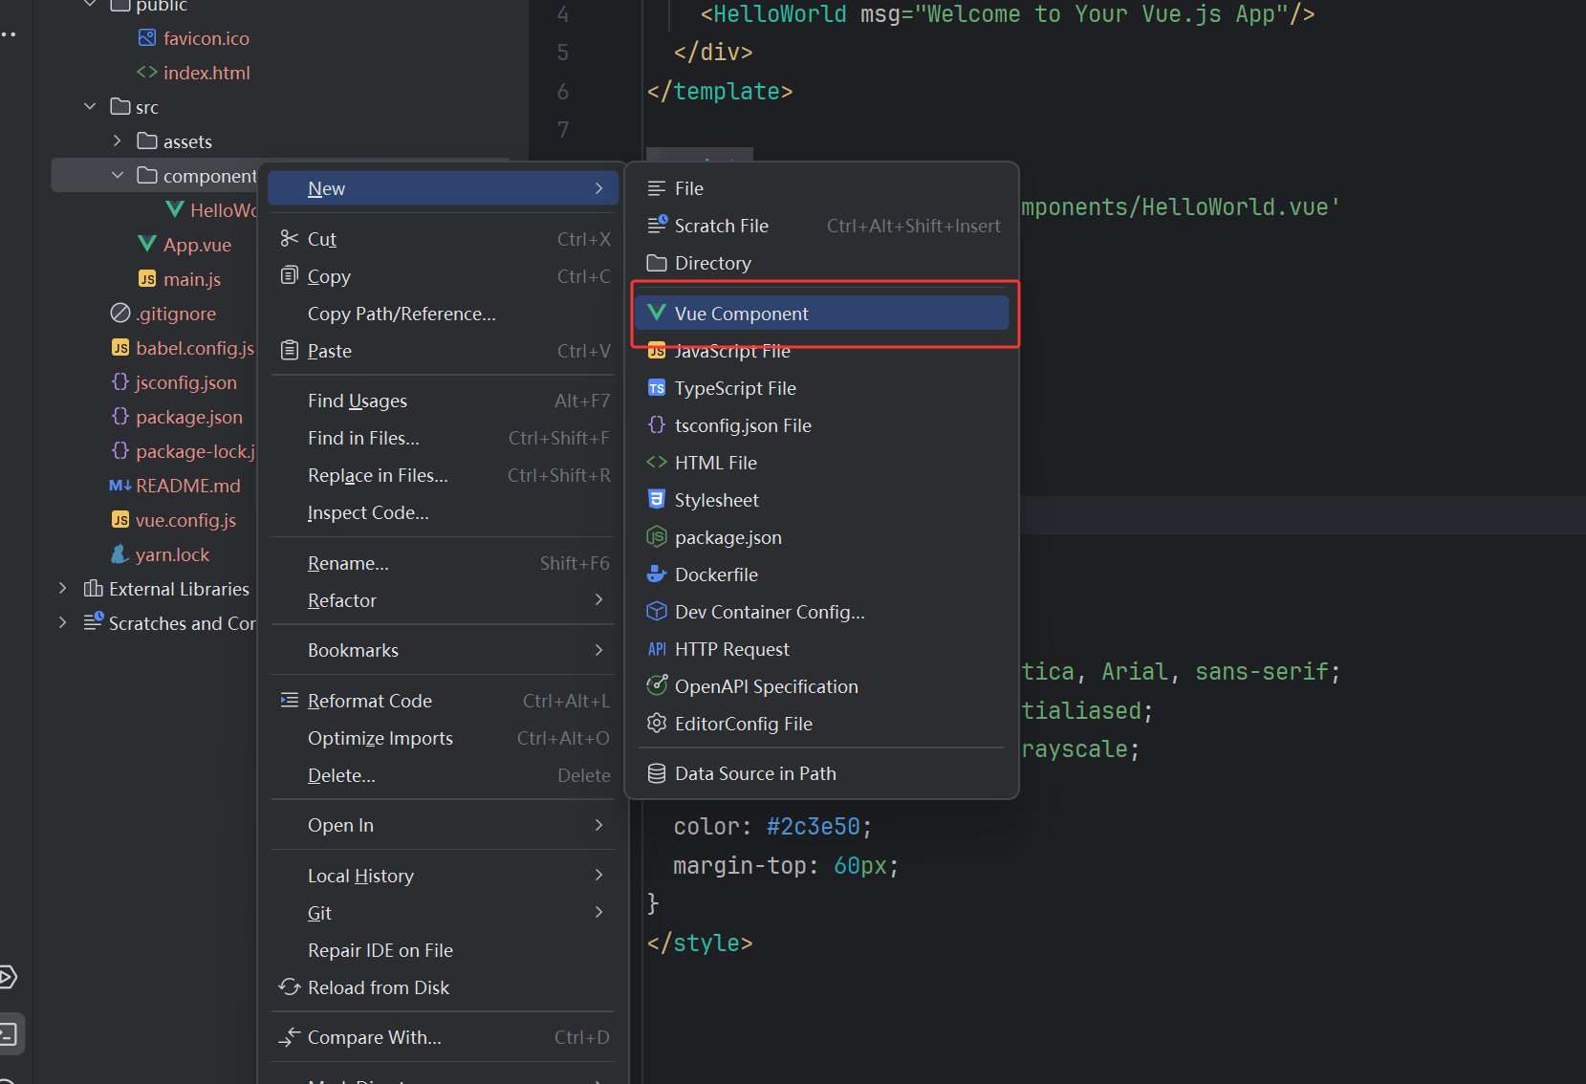Choose HTTP Request from submenu

pyautogui.click(x=822, y=649)
